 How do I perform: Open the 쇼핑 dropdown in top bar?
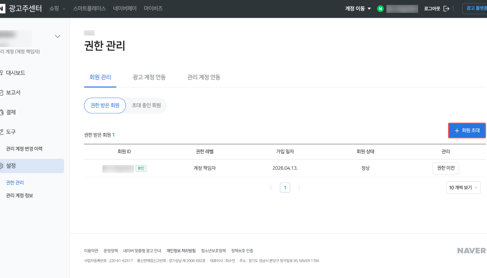[x=57, y=8]
